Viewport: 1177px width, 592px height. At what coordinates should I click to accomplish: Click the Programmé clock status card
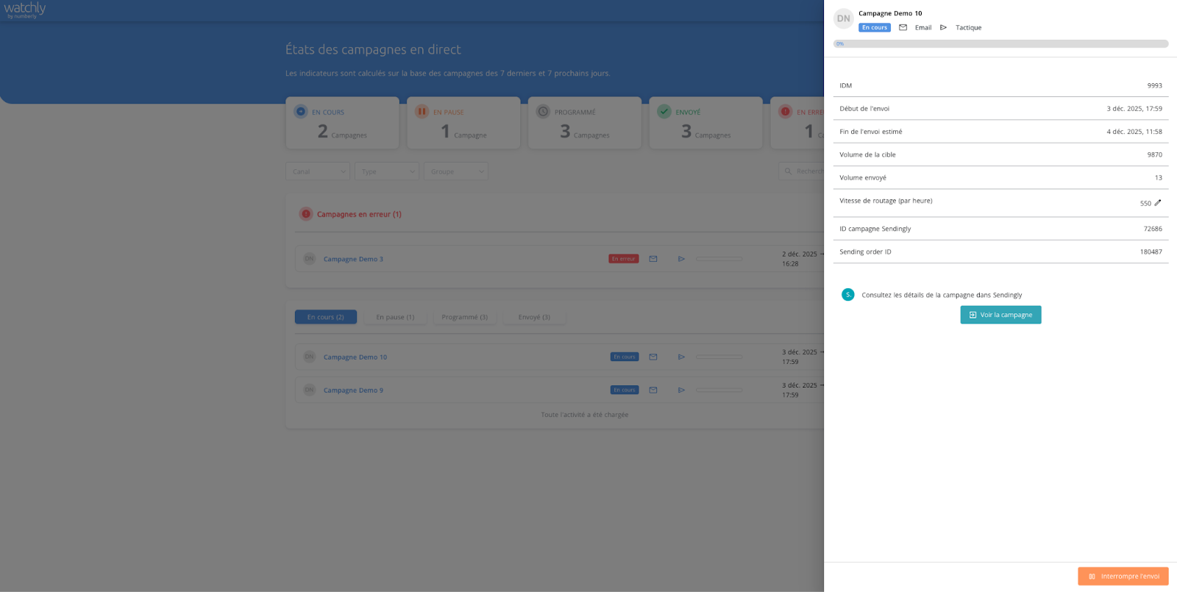click(585, 123)
